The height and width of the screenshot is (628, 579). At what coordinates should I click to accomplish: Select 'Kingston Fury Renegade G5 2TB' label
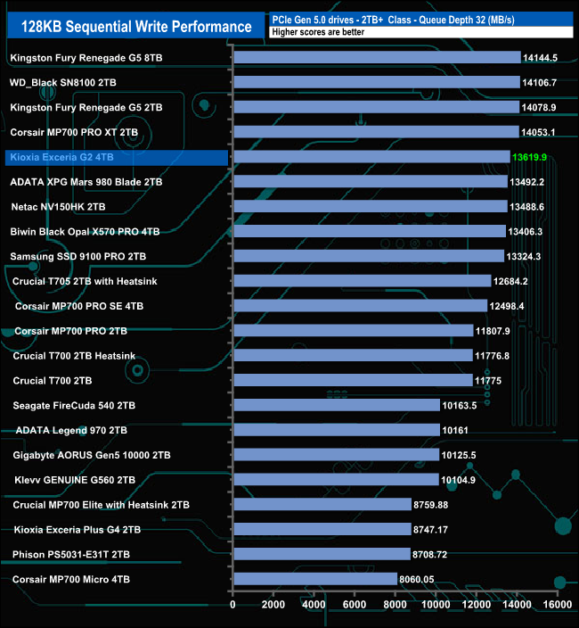[x=86, y=107]
